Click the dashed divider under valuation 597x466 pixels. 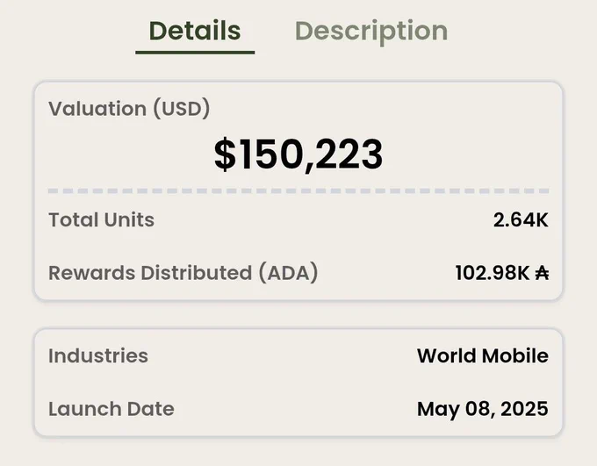click(x=298, y=190)
